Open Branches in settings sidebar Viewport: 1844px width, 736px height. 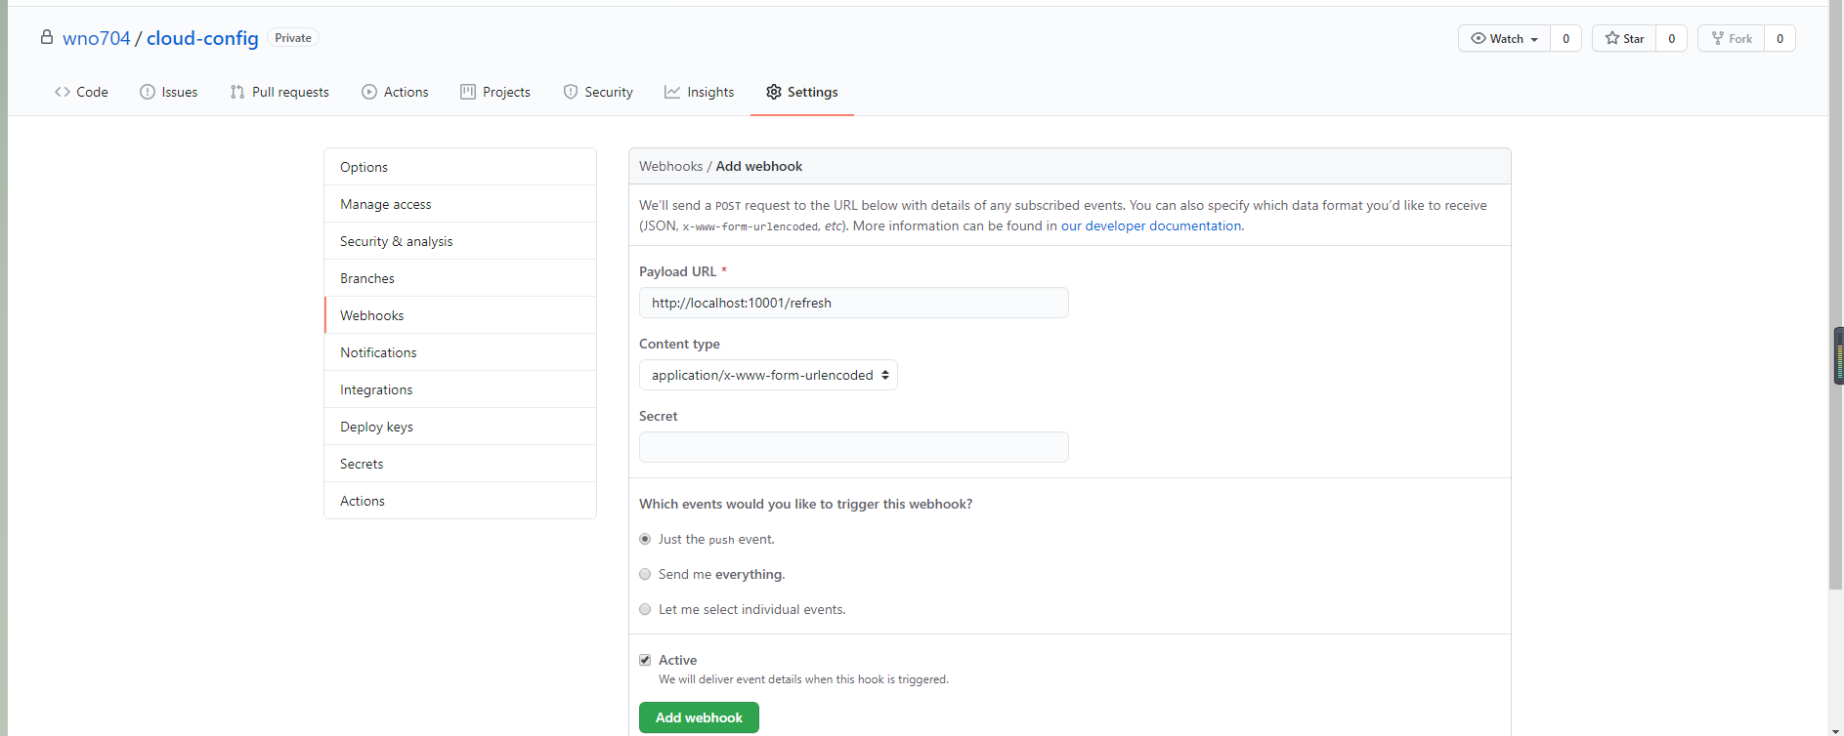(367, 278)
